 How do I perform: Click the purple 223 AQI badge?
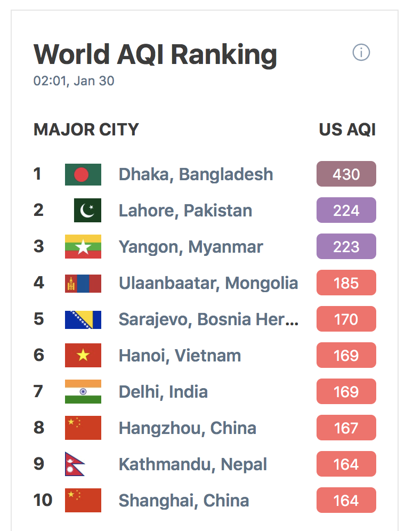click(x=346, y=246)
